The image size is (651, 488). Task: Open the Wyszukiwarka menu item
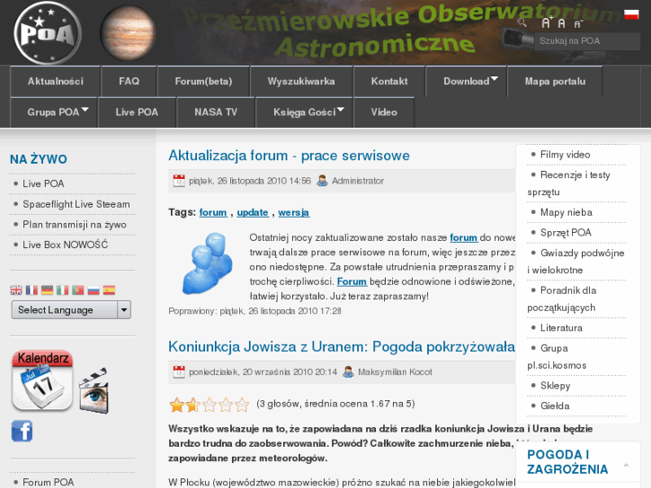click(x=302, y=81)
